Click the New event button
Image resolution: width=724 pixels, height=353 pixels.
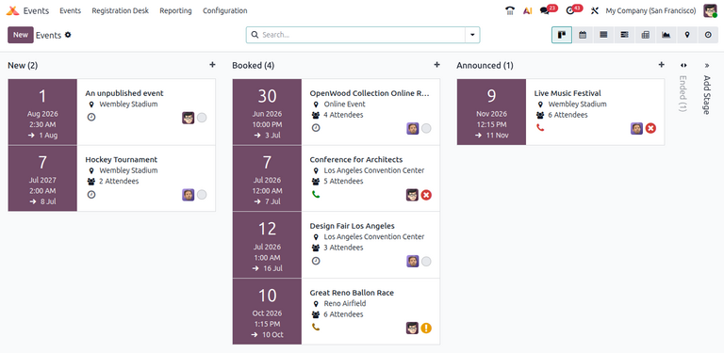(x=21, y=35)
